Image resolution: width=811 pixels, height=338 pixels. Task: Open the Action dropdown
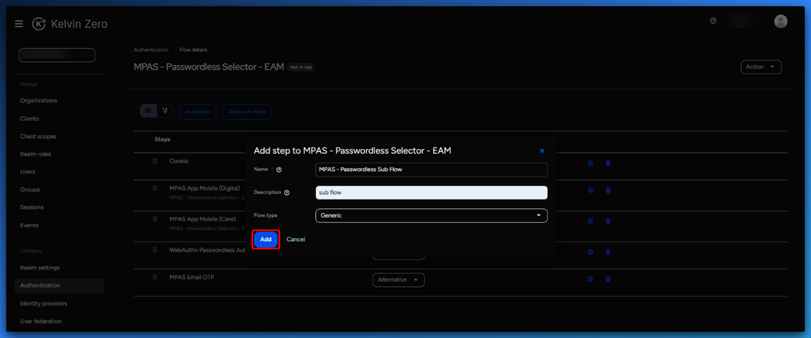click(761, 67)
